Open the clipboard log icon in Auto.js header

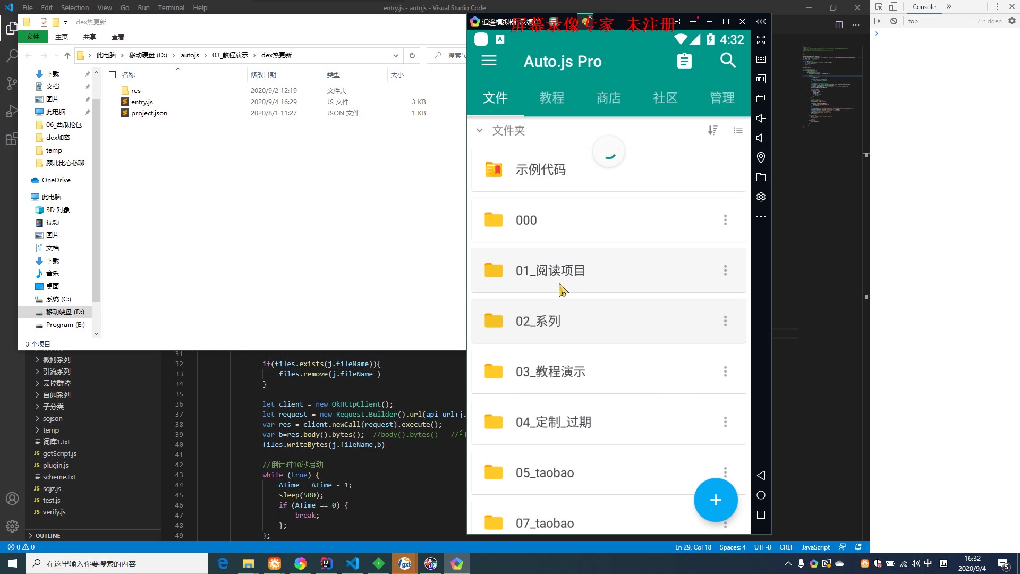coord(684,61)
